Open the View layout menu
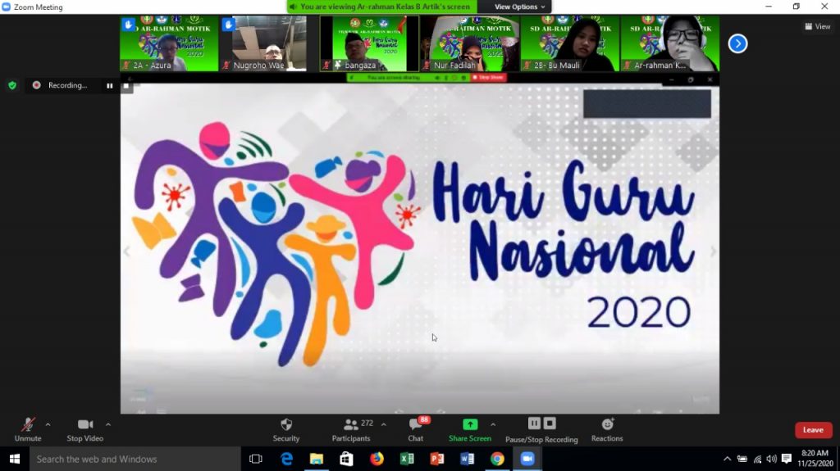The width and height of the screenshot is (840, 471). 818,26
